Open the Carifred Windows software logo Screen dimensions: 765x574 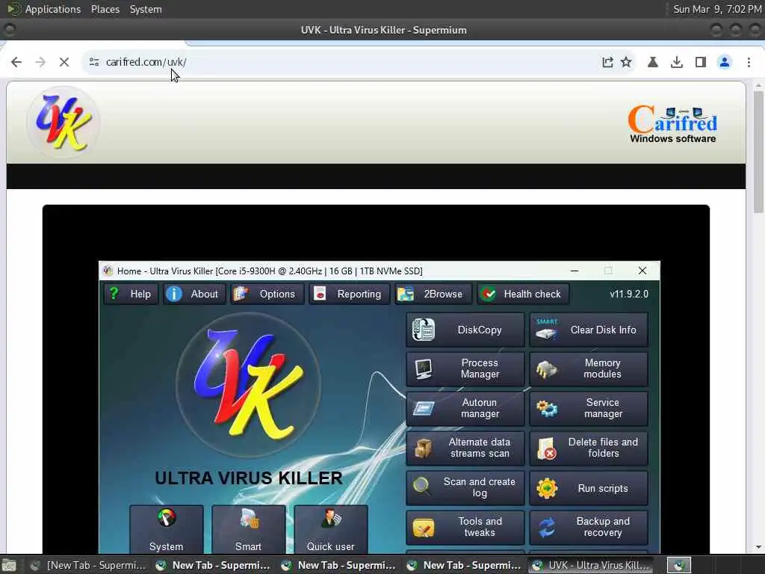[672, 124]
